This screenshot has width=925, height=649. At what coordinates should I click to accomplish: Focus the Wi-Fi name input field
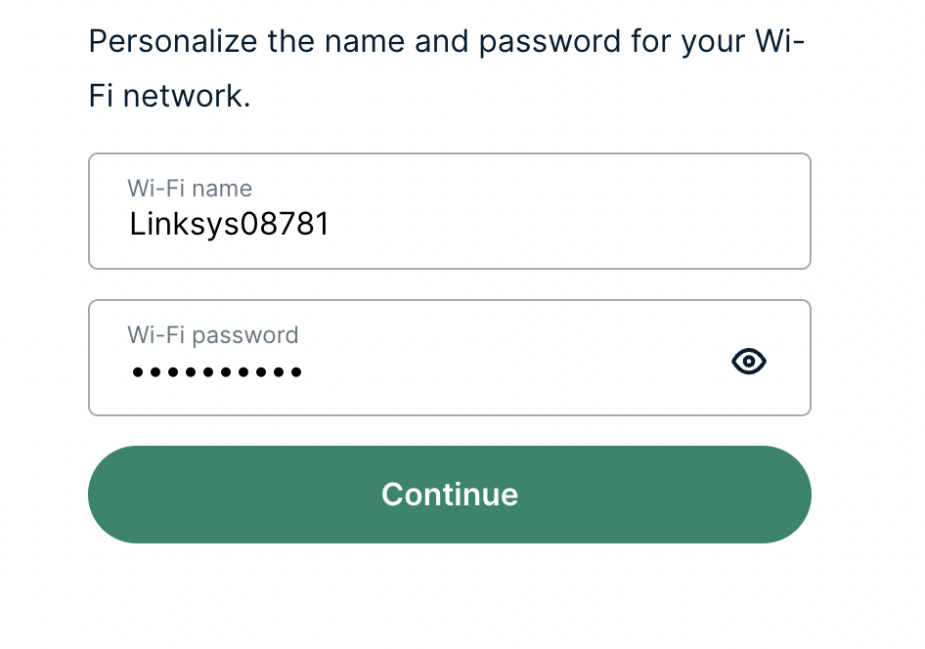450,211
